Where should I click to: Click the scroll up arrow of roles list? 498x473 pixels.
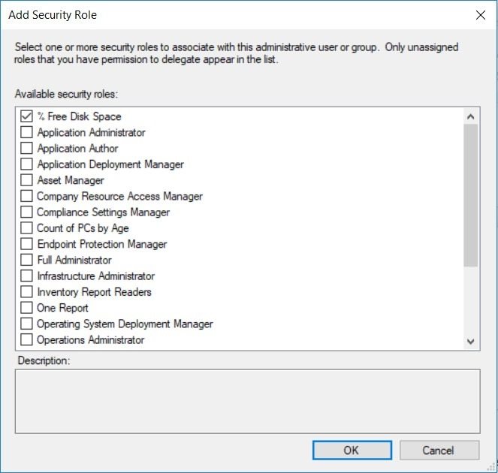click(471, 116)
